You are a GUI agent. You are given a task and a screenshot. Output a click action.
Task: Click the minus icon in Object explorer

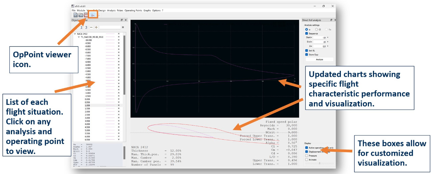[91, 27]
